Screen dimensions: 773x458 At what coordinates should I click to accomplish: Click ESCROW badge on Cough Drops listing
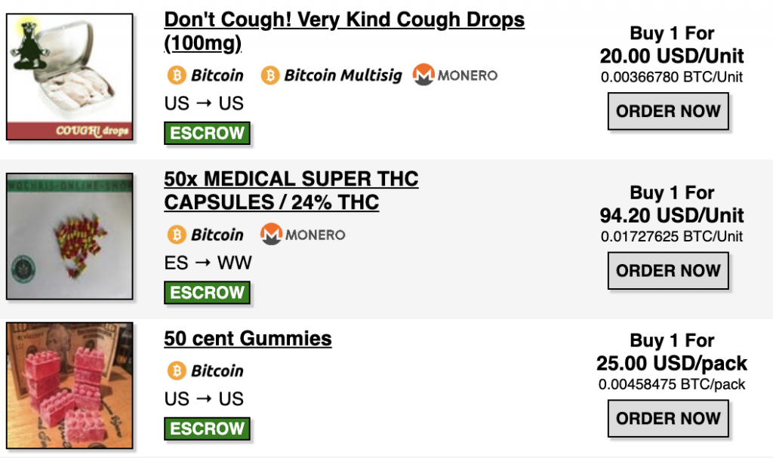pyautogui.click(x=207, y=134)
